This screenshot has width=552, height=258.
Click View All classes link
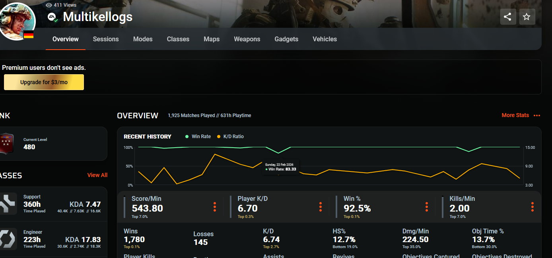point(97,175)
